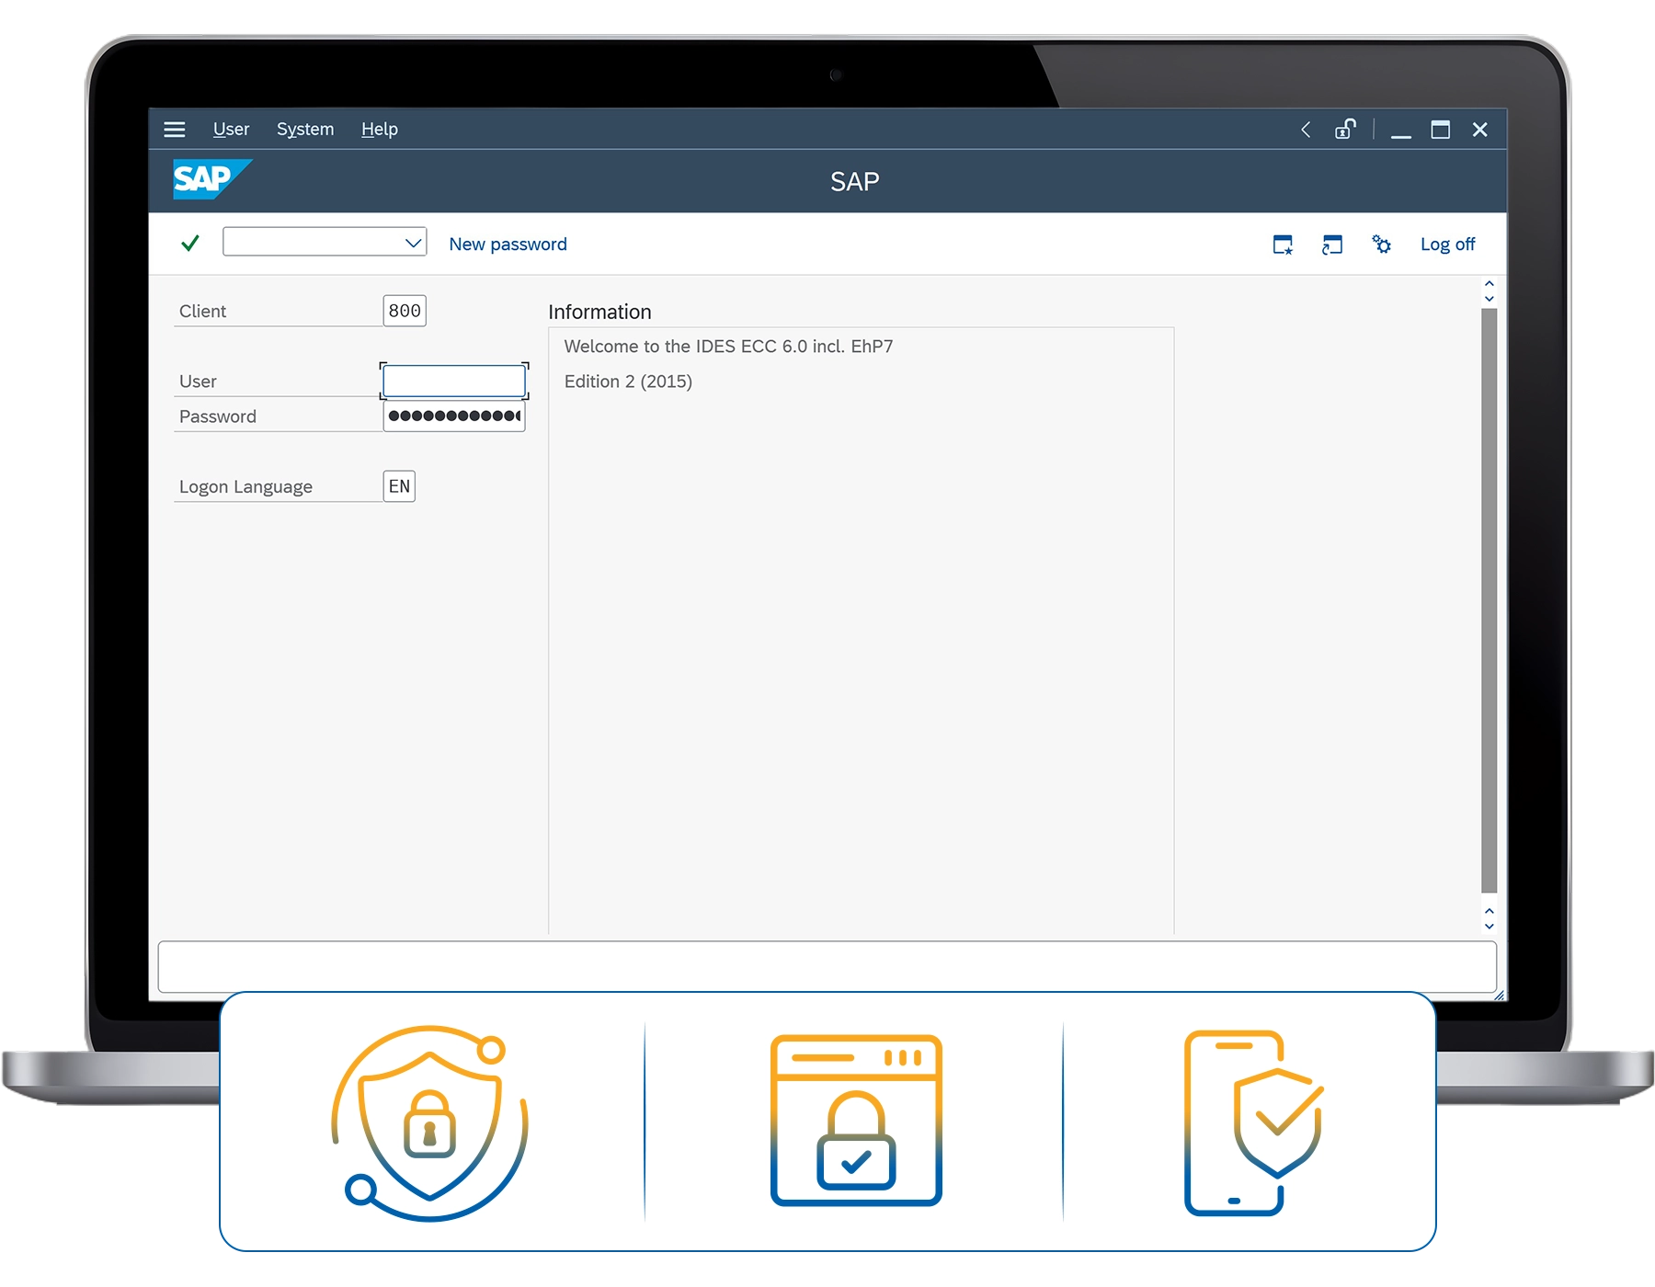This screenshot has height=1287, width=1655.
Task: Click the New password link
Action: tap(508, 245)
